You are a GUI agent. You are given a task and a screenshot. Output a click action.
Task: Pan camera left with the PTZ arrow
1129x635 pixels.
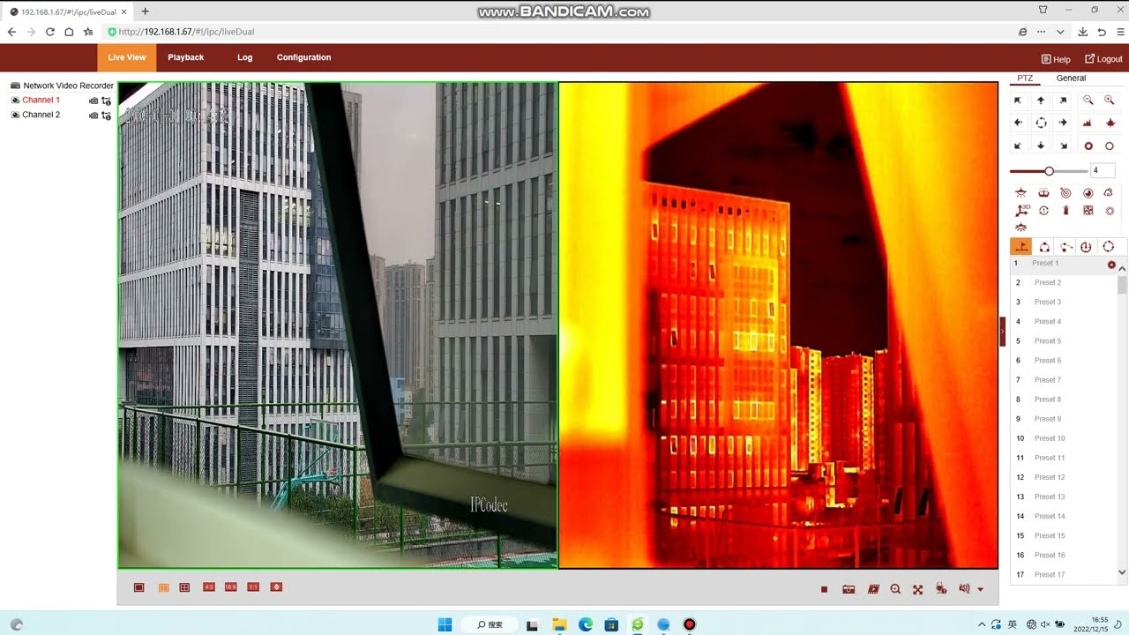[x=1018, y=123]
